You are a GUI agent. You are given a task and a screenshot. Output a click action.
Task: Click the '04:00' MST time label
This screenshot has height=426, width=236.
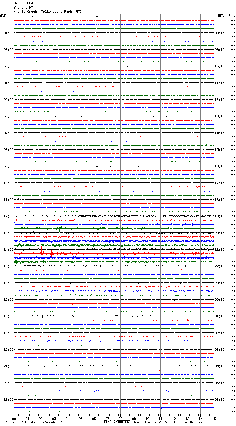pyautogui.click(x=9, y=83)
